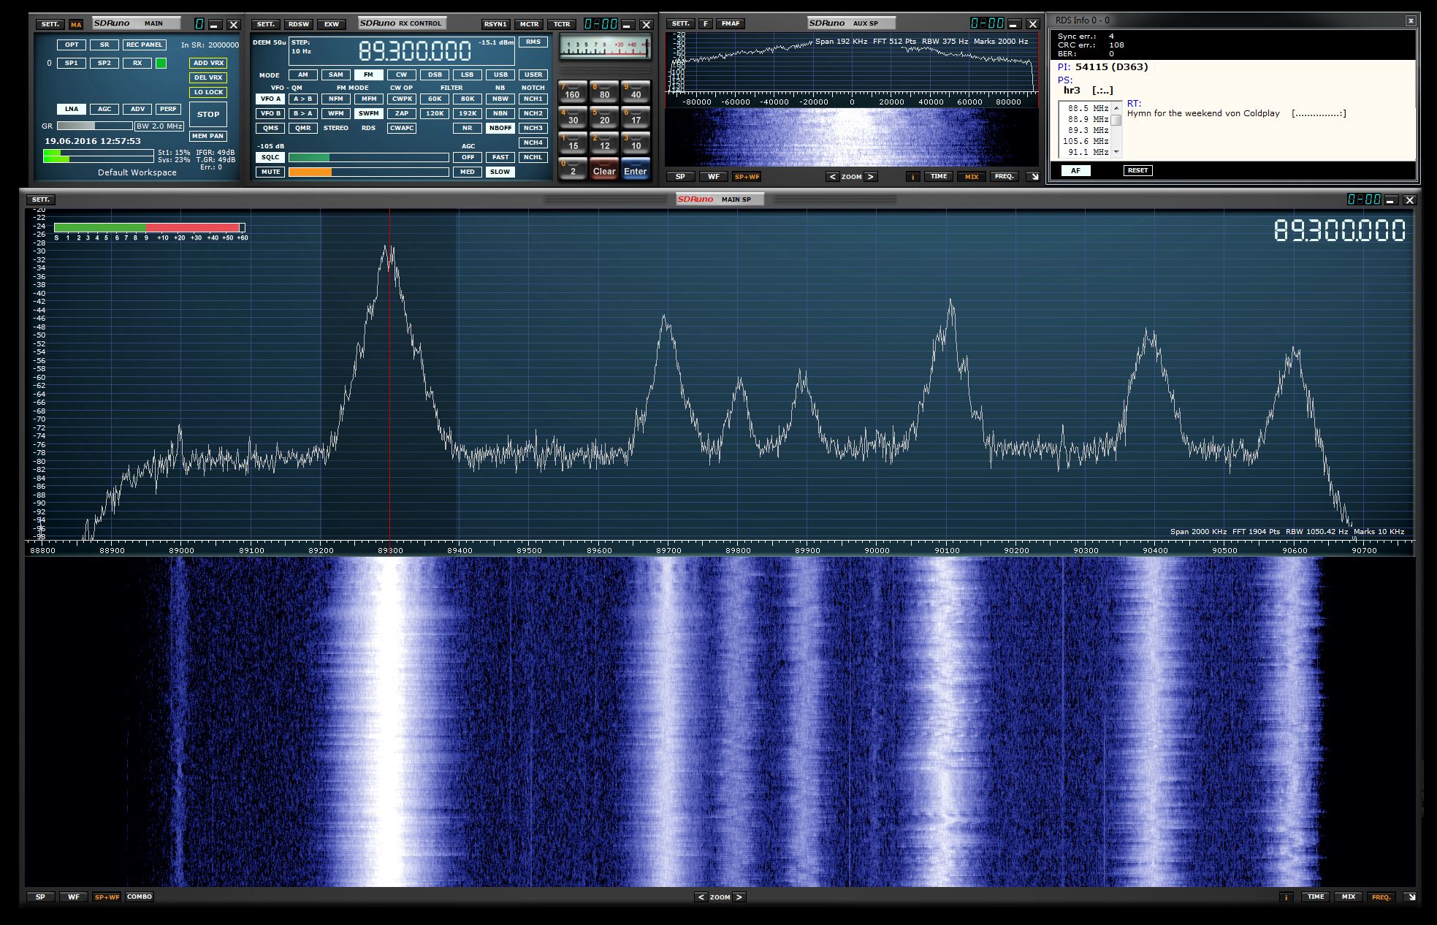Click FMAF in the AUX SP panel
The image size is (1437, 925).
tap(731, 23)
